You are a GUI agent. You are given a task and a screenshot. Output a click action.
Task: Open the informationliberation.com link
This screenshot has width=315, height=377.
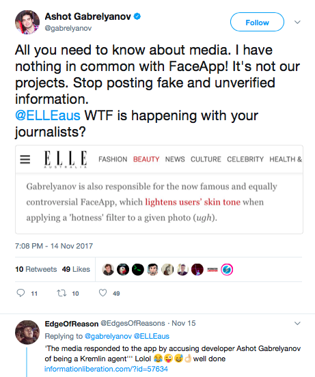point(106,369)
